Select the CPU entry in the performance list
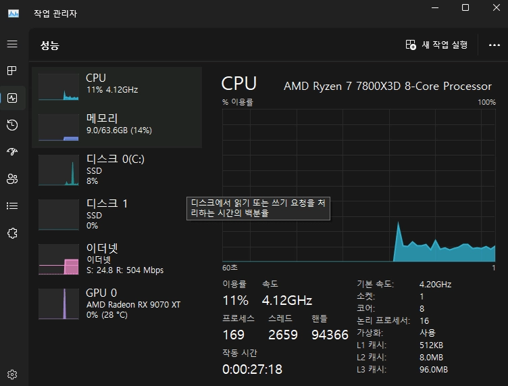This screenshot has height=386, width=508. pyautogui.click(x=117, y=87)
